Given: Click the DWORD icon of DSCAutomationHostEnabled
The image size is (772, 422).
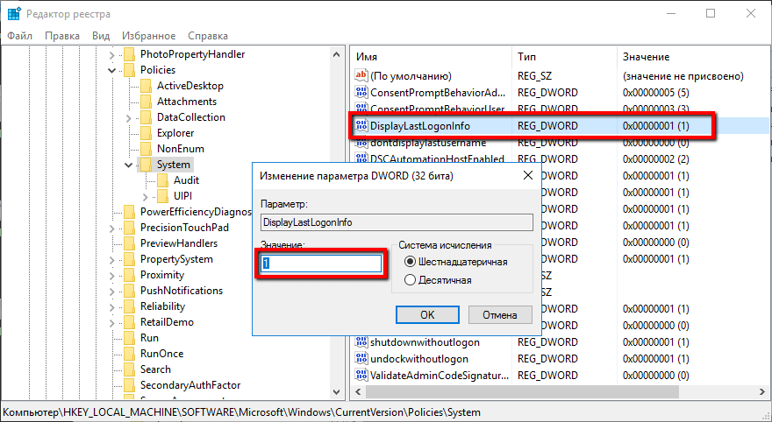Looking at the screenshot, I should tap(361, 159).
